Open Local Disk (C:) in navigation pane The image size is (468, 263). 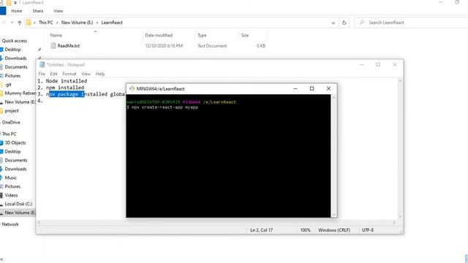[x=18, y=204]
